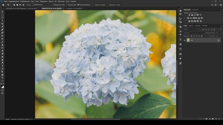223x125 pixels.
Task: Hide the 'Фон' layer with eye icon
Action: pyautogui.click(x=185, y=40)
